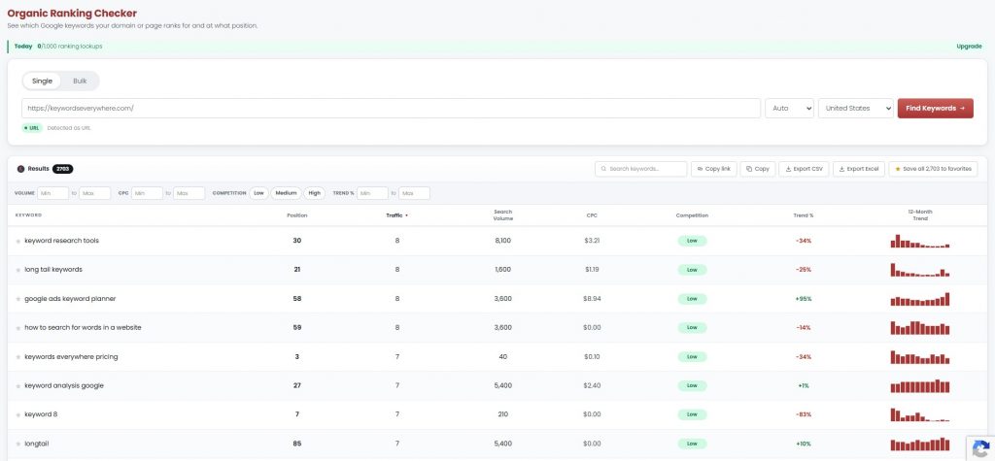Screen dimensions: 995x461
Task: Sort by Traffic column
Action: tap(396, 215)
